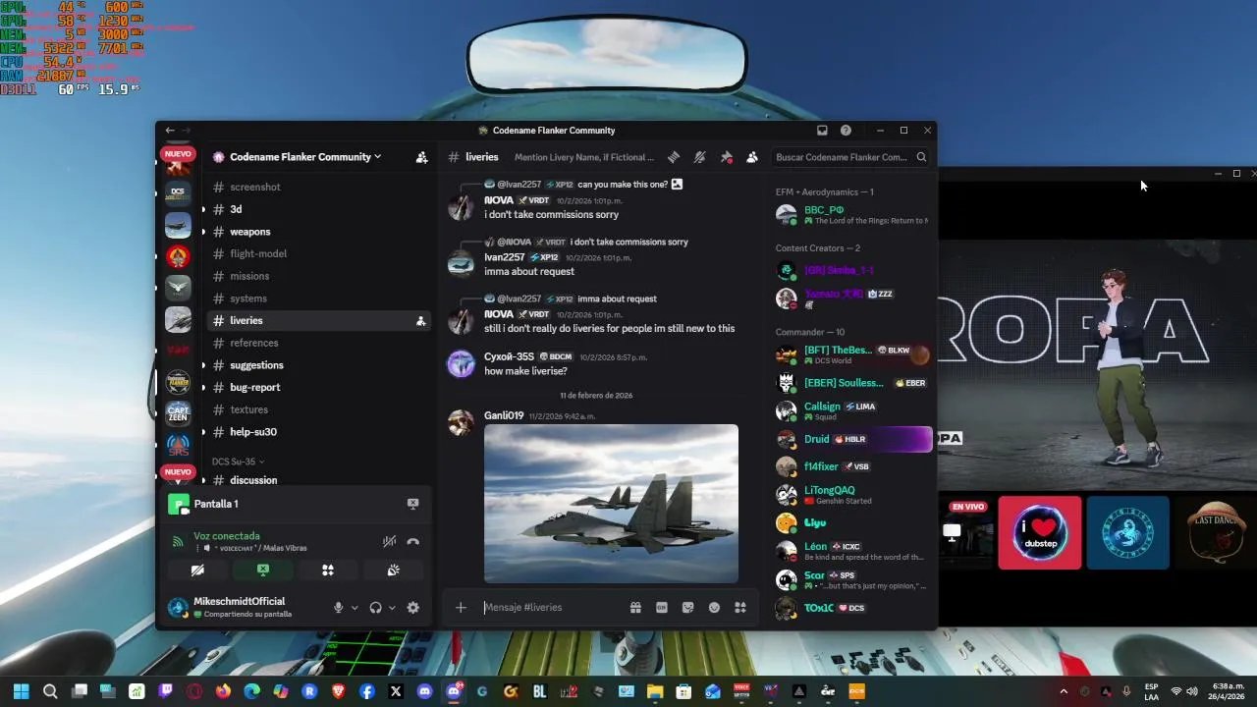This screenshot has height=707, width=1257.
Task: Open emoji picker in message bar
Action: (715, 608)
